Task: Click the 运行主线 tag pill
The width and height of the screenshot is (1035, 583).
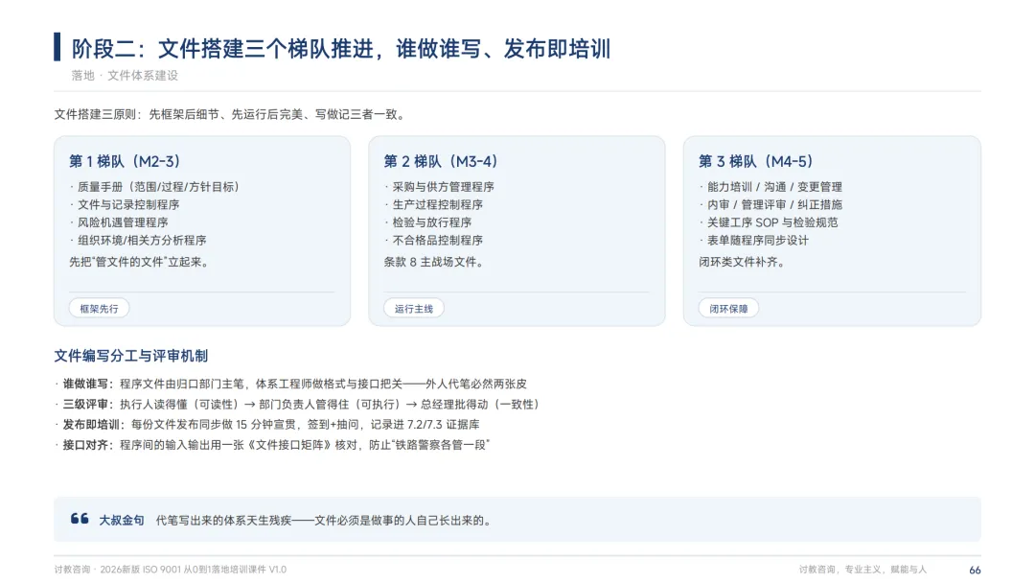Action: point(414,309)
